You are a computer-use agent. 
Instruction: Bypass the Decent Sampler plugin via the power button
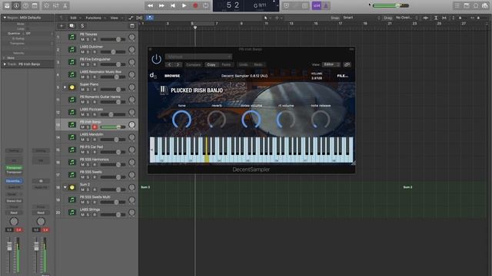[156, 59]
